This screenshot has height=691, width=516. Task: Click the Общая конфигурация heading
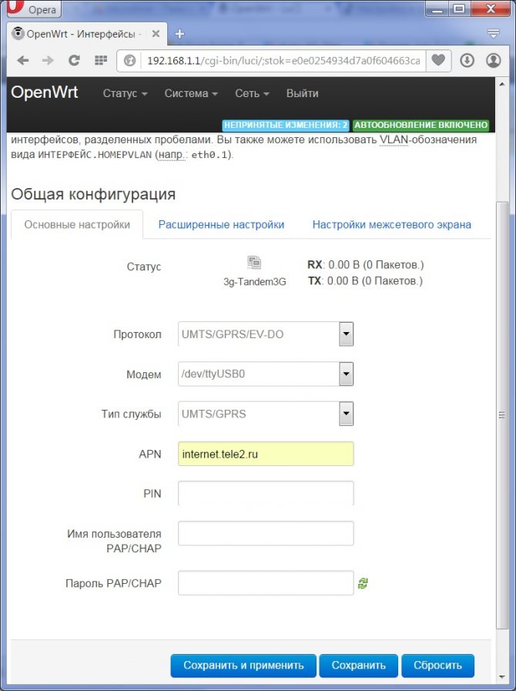pyautogui.click(x=93, y=194)
